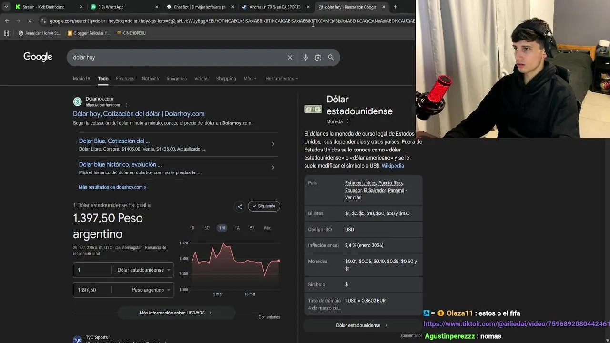This screenshot has height=343, width=610.
Task: Select 1D chart range
Action: 192,228
